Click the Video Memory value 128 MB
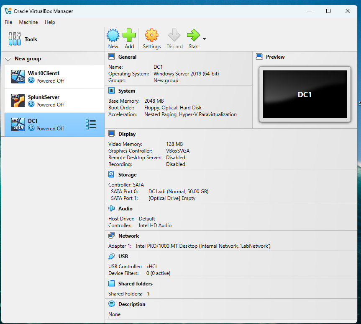Screen dimensions: 361x324 pyautogui.click(x=174, y=144)
